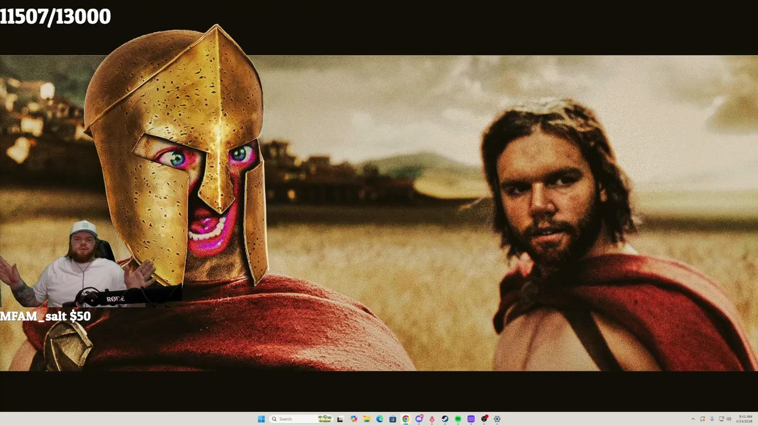This screenshot has width=758, height=426.
Task: Open File Explorer from the taskbar
Action: (367, 419)
